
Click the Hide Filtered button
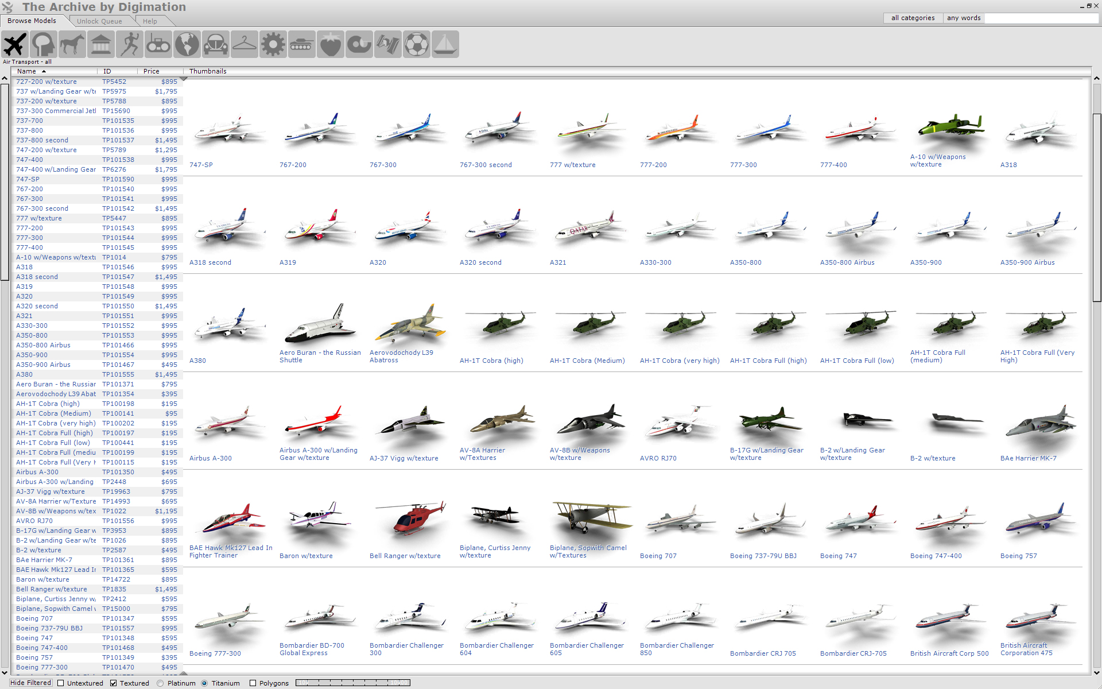(x=31, y=683)
